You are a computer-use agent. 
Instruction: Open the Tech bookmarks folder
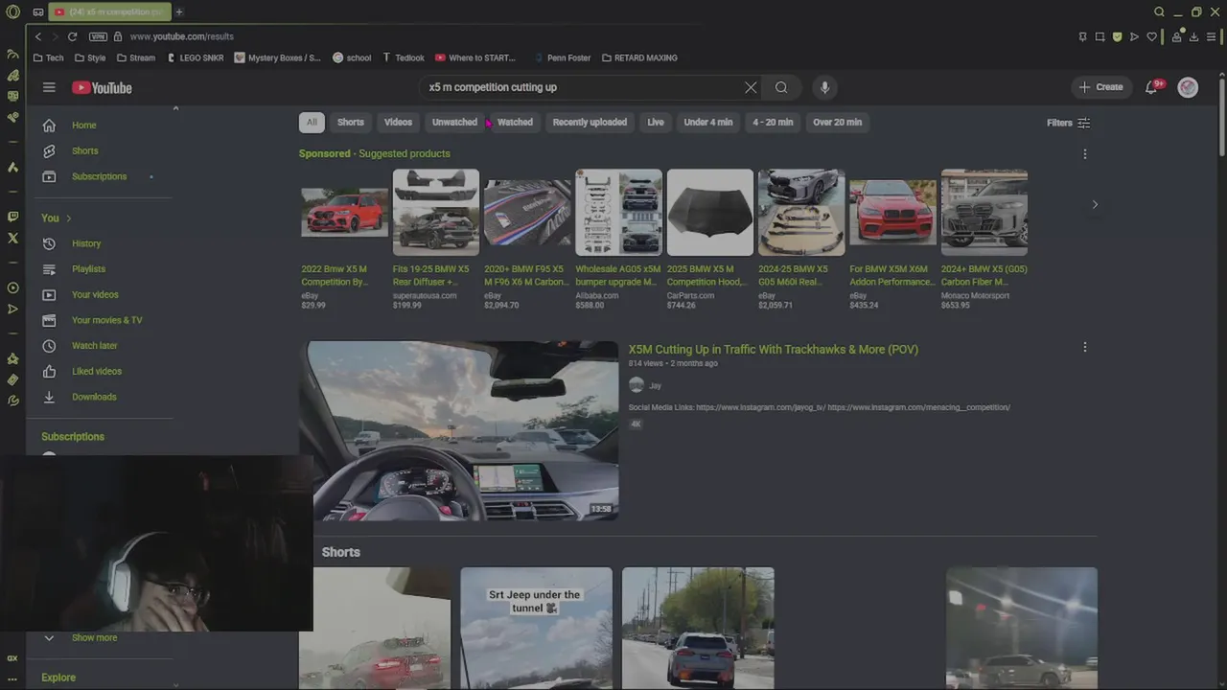pyautogui.click(x=48, y=57)
